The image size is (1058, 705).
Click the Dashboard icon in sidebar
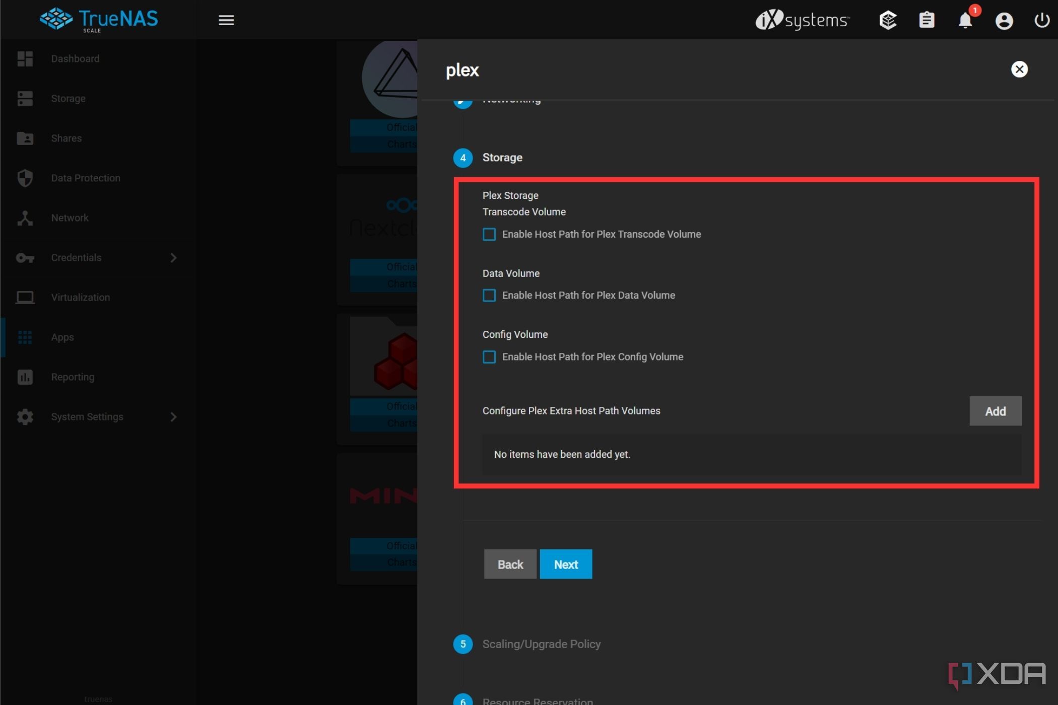pos(25,58)
